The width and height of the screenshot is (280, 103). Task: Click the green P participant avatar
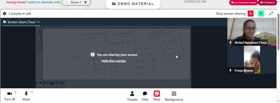pyautogui.click(x=261, y=13)
